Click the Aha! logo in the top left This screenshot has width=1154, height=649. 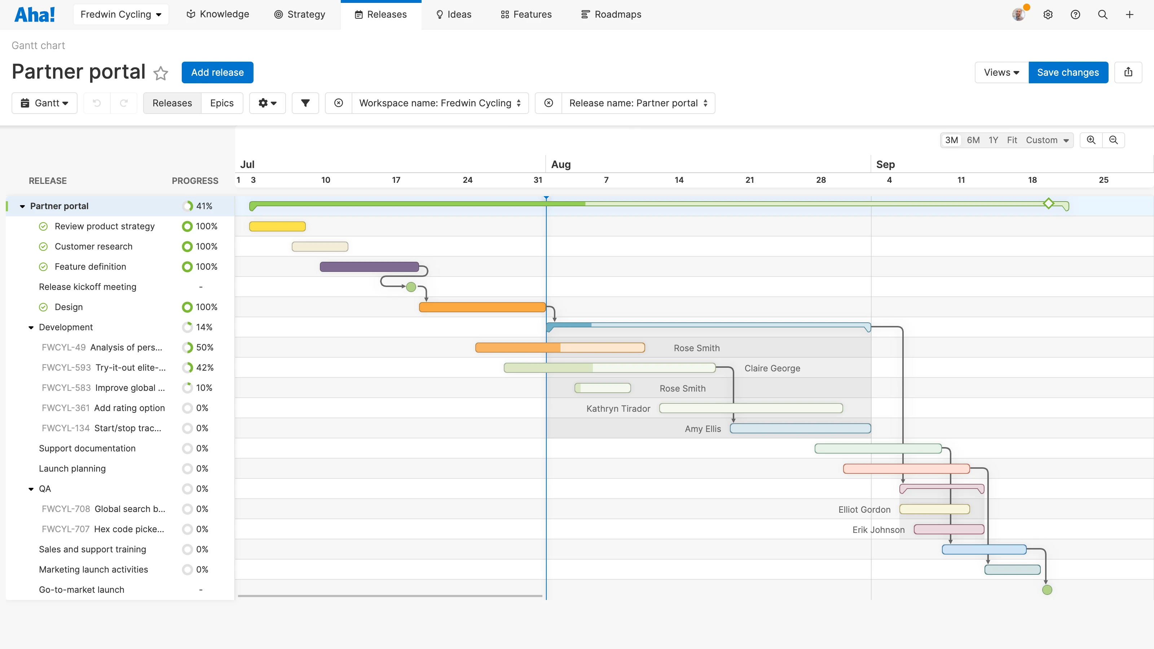click(x=35, y=14)
